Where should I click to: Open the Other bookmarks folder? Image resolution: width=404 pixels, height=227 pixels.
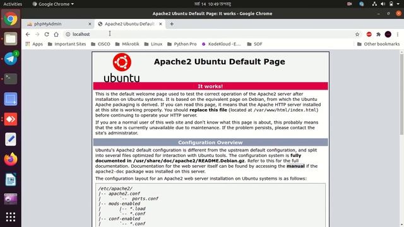[x=378, y=44]
